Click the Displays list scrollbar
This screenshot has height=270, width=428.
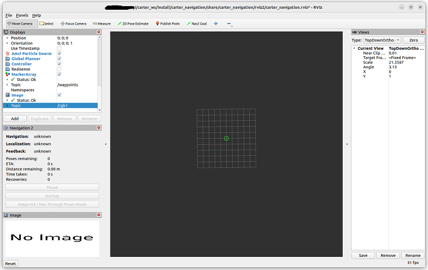[x=99, y=63]
